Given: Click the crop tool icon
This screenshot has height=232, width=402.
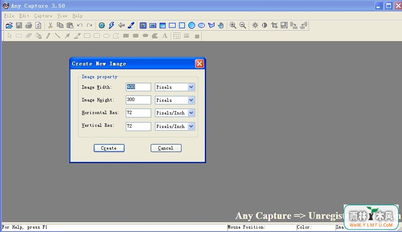Looking at the screenshot, I should pyautogui.click(x=274, y=25).
